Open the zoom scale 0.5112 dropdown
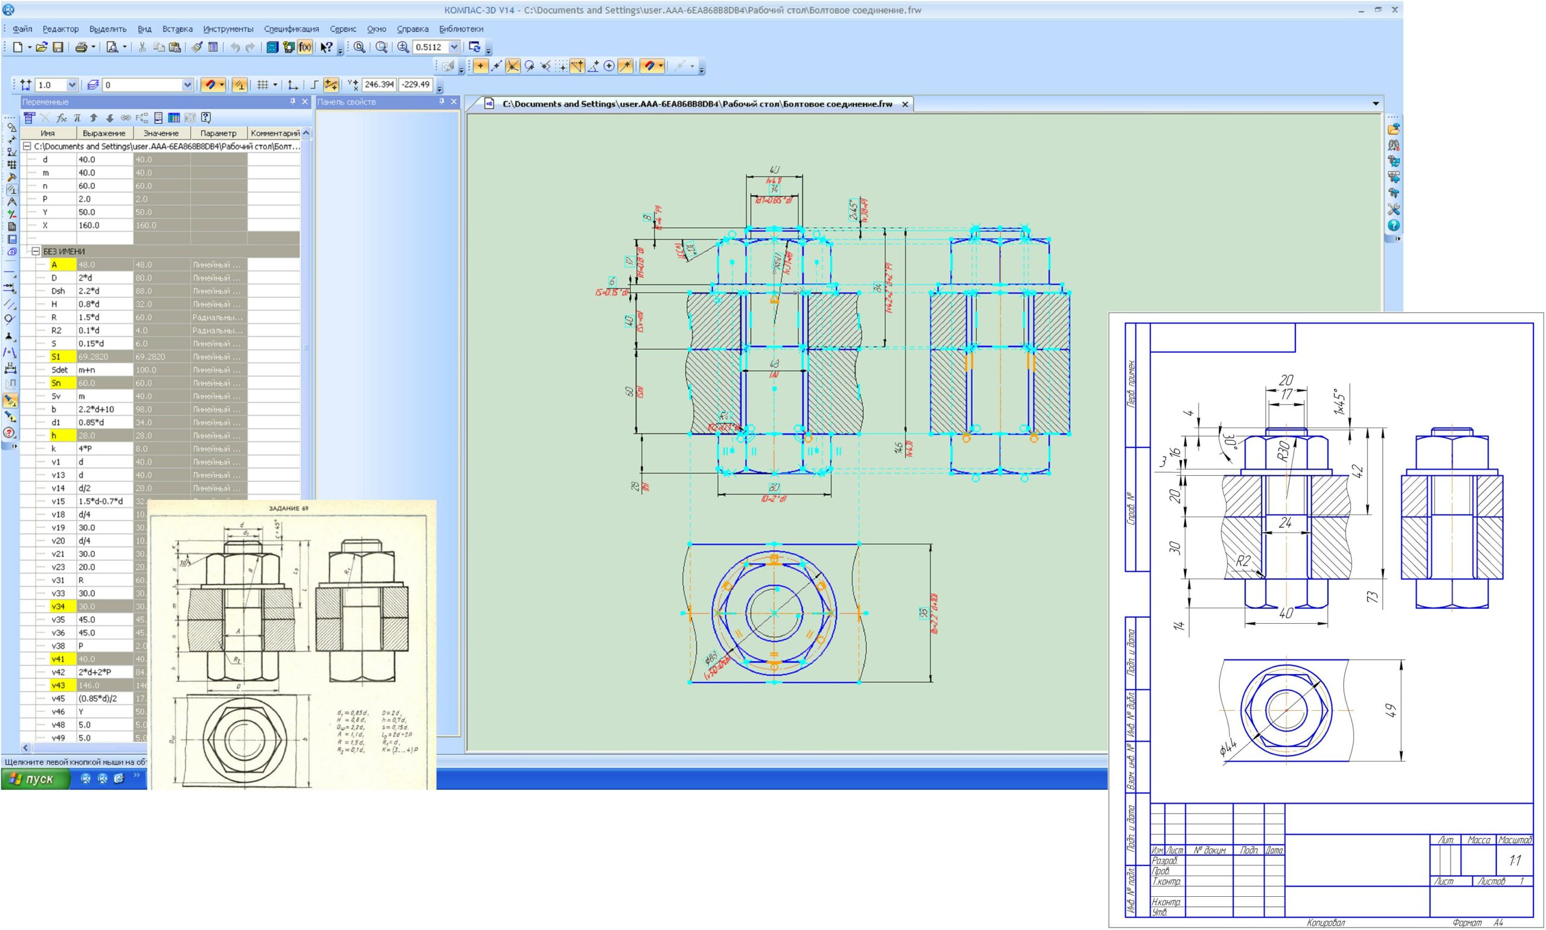 coord(454,47)
